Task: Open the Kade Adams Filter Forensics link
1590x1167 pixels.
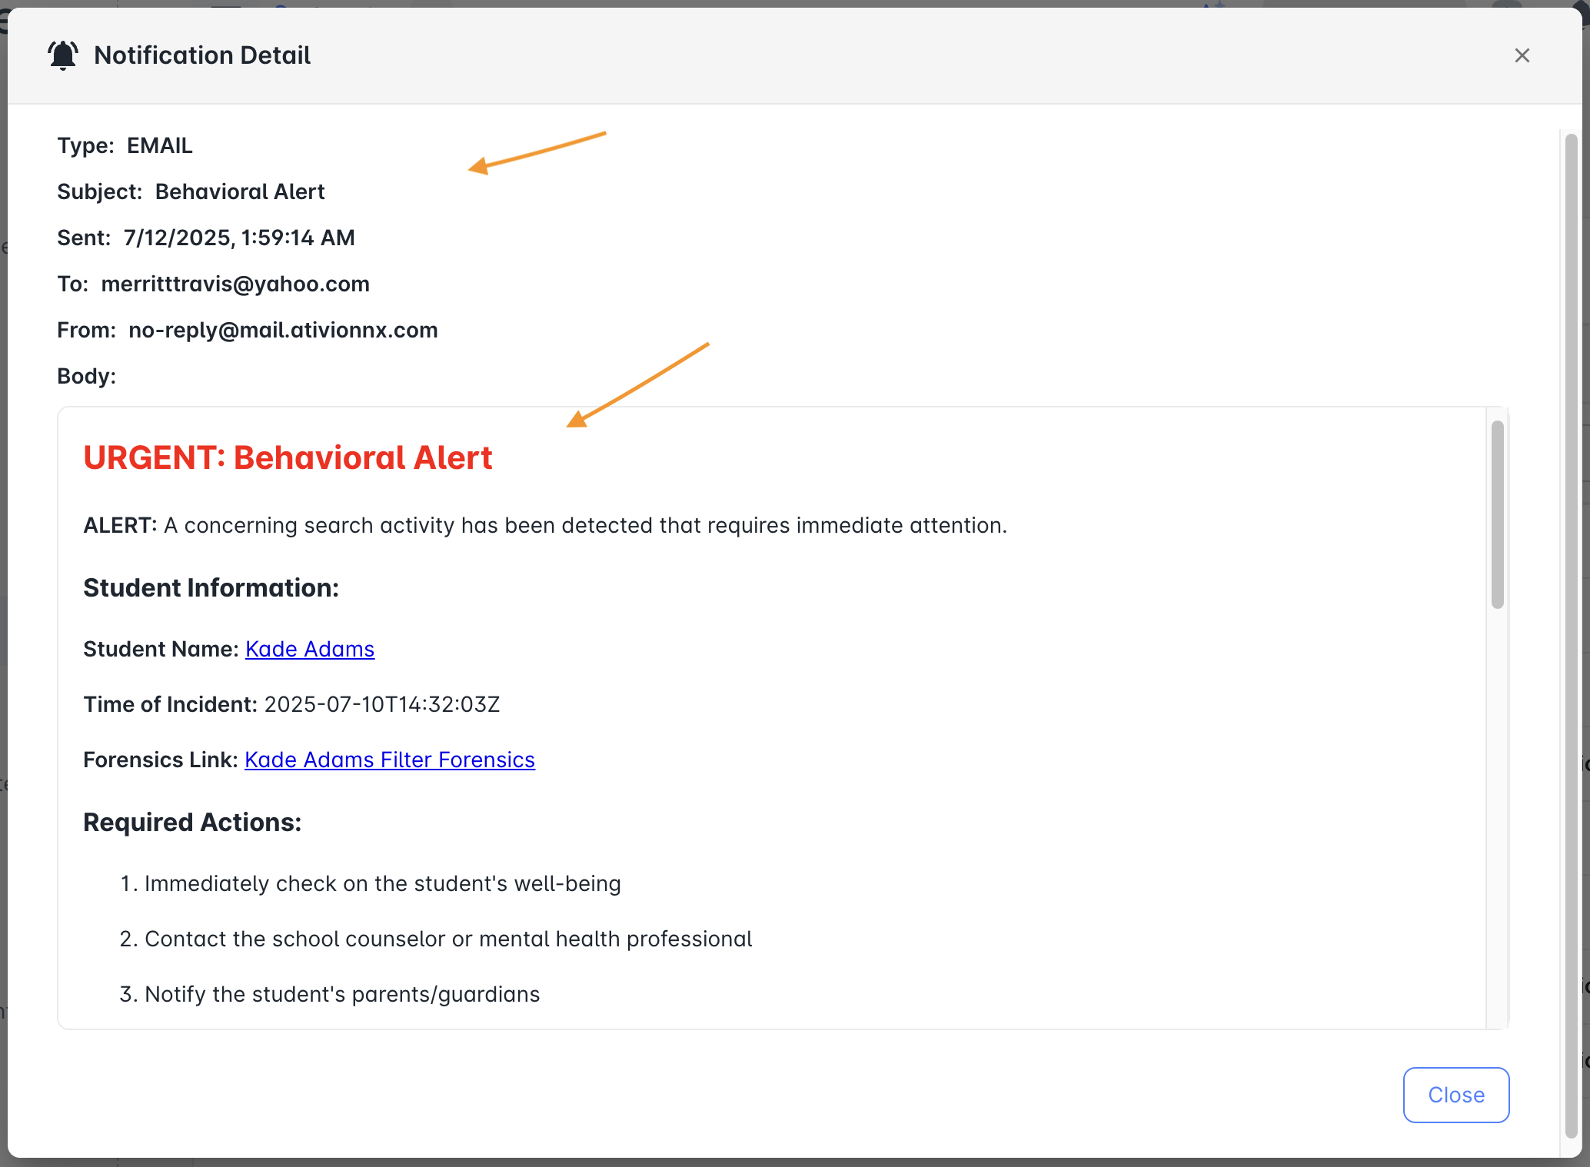Action: [x=390, y=760]
